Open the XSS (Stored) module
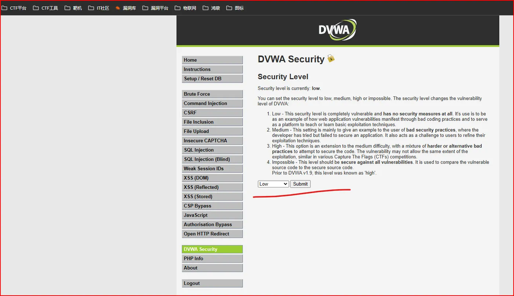 (212, 197)
